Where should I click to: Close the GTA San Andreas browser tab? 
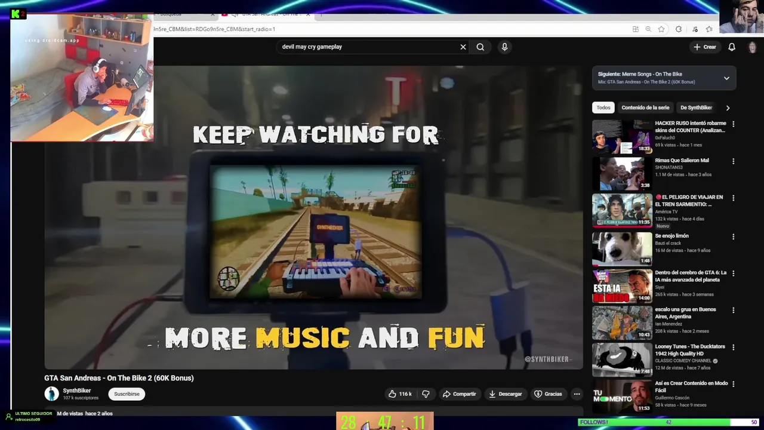pyautogui.click(x=308, y=14)
